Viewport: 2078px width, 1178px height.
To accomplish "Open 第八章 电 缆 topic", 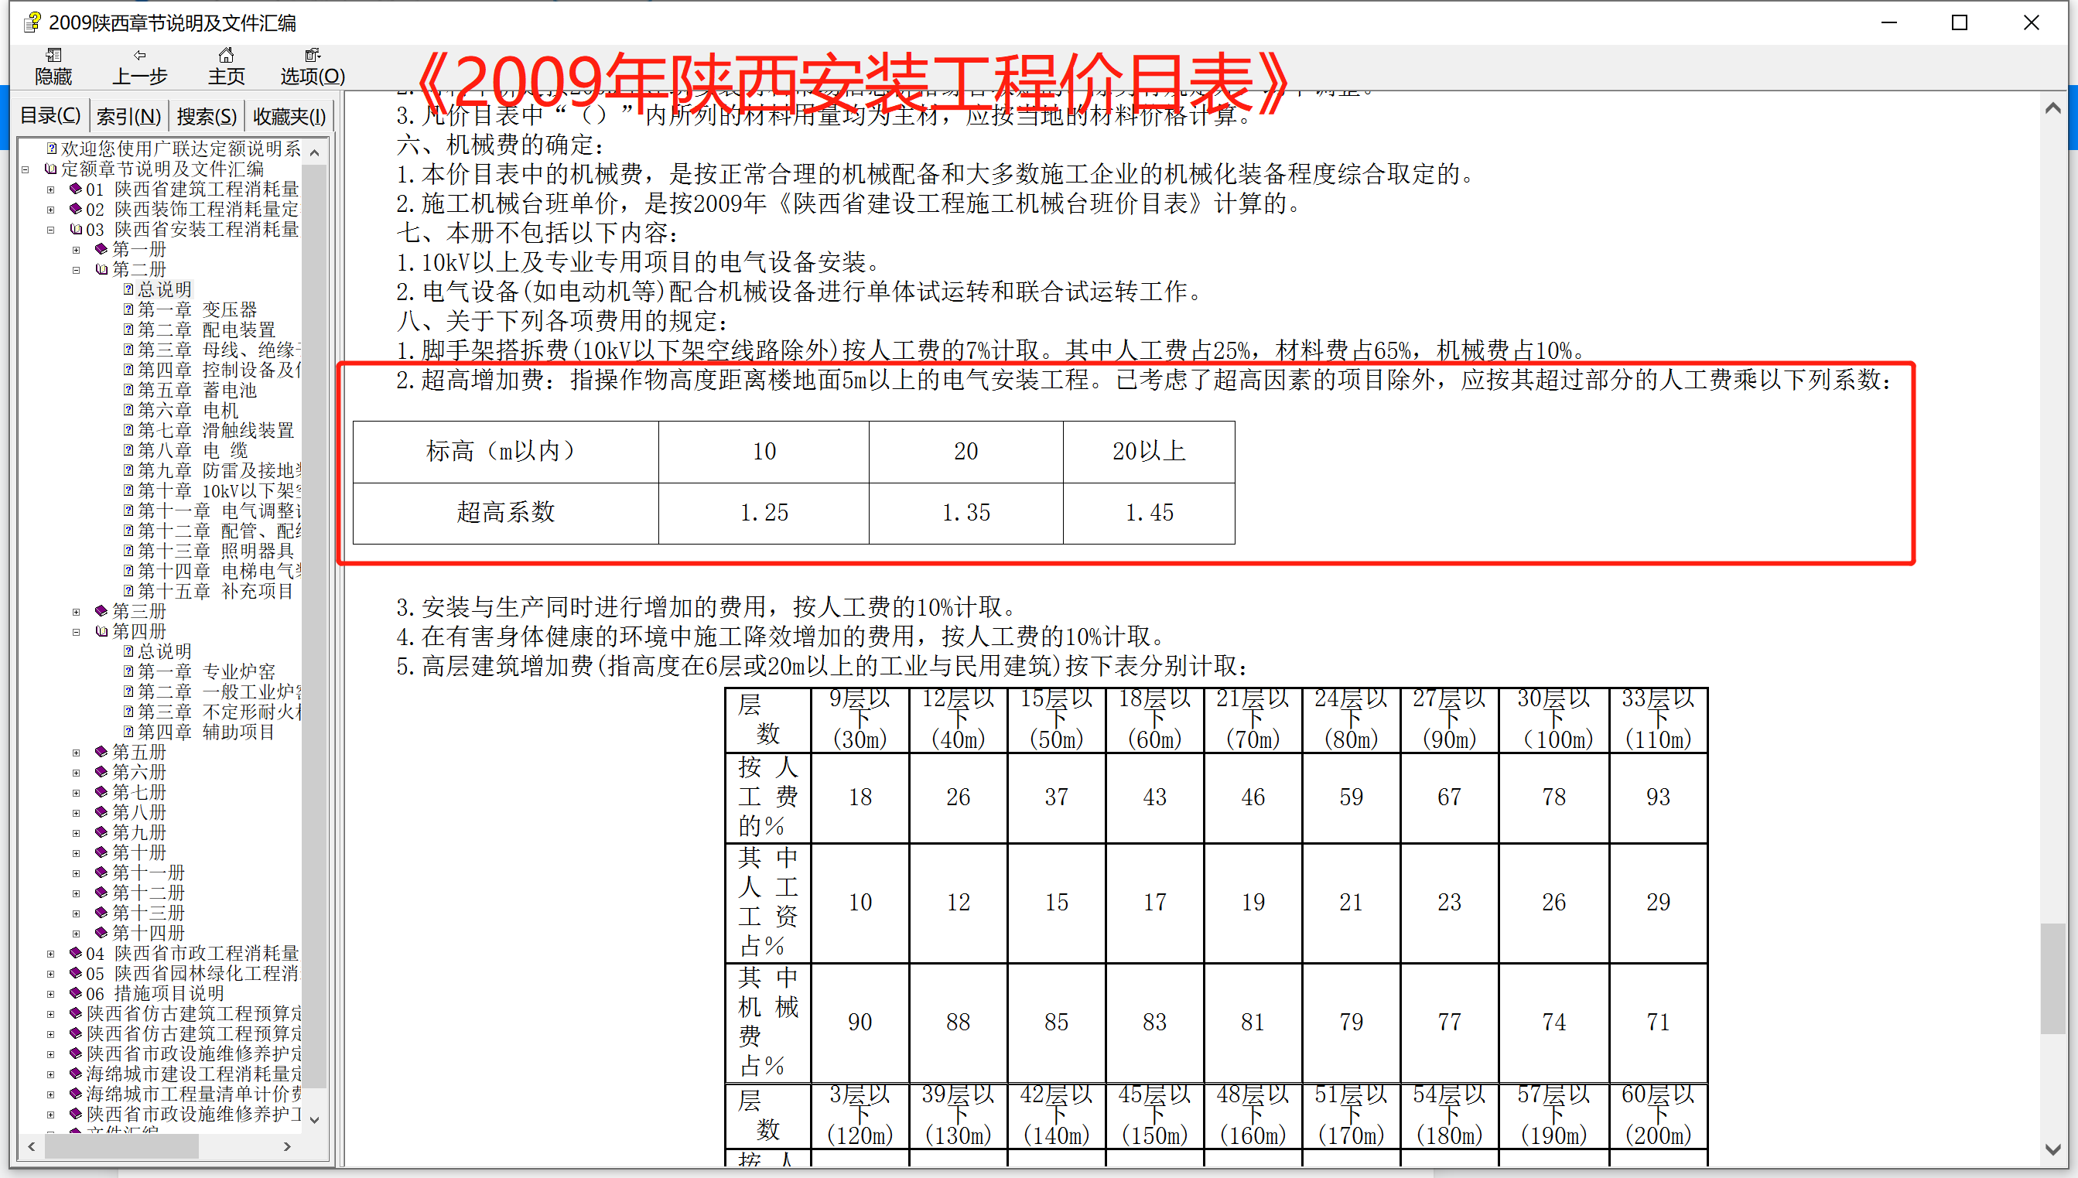I will coord(193,451).
